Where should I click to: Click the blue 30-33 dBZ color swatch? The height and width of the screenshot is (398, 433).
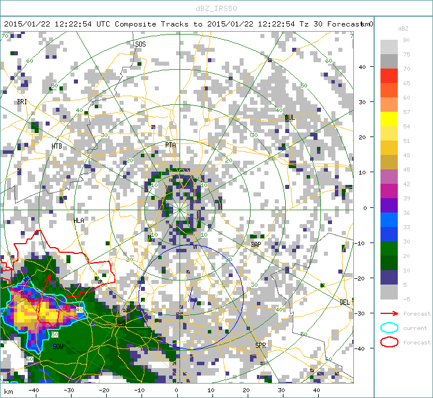pyautogui.click(x=389, y=234)
